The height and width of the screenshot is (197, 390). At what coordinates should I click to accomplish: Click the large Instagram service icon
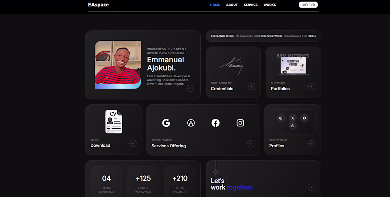[x=240, y=123]
